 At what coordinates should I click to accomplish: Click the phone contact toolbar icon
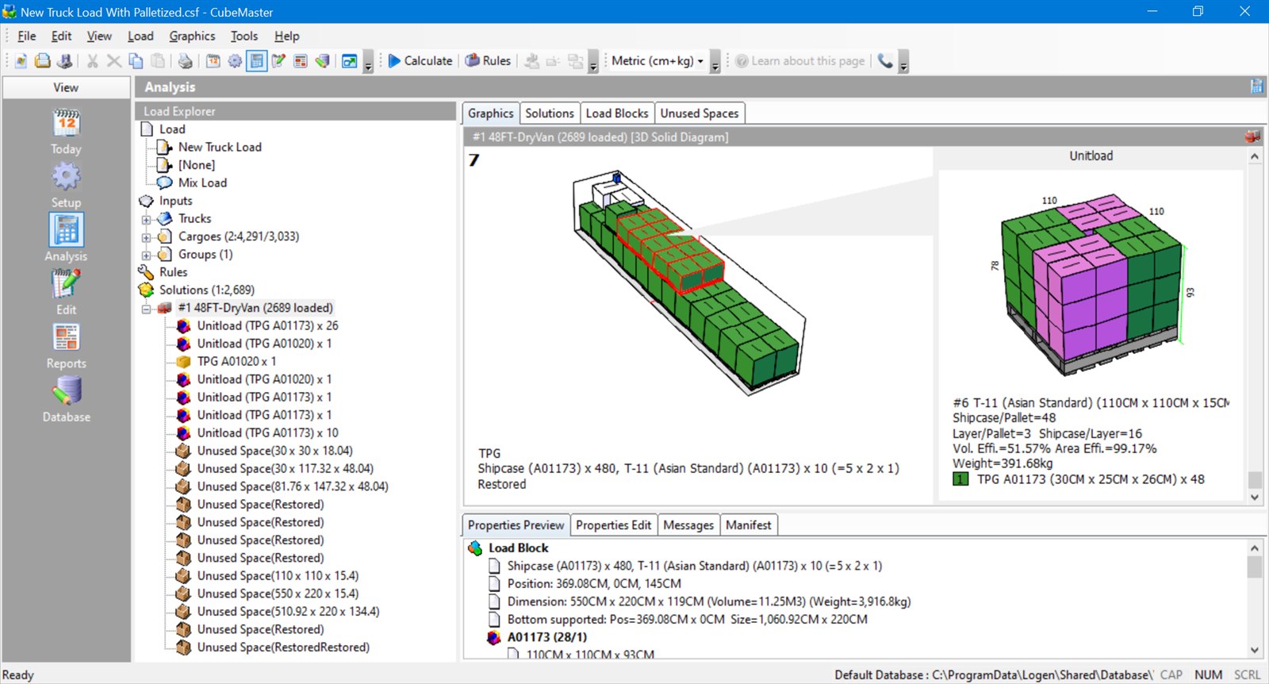(x=885, y=61)
